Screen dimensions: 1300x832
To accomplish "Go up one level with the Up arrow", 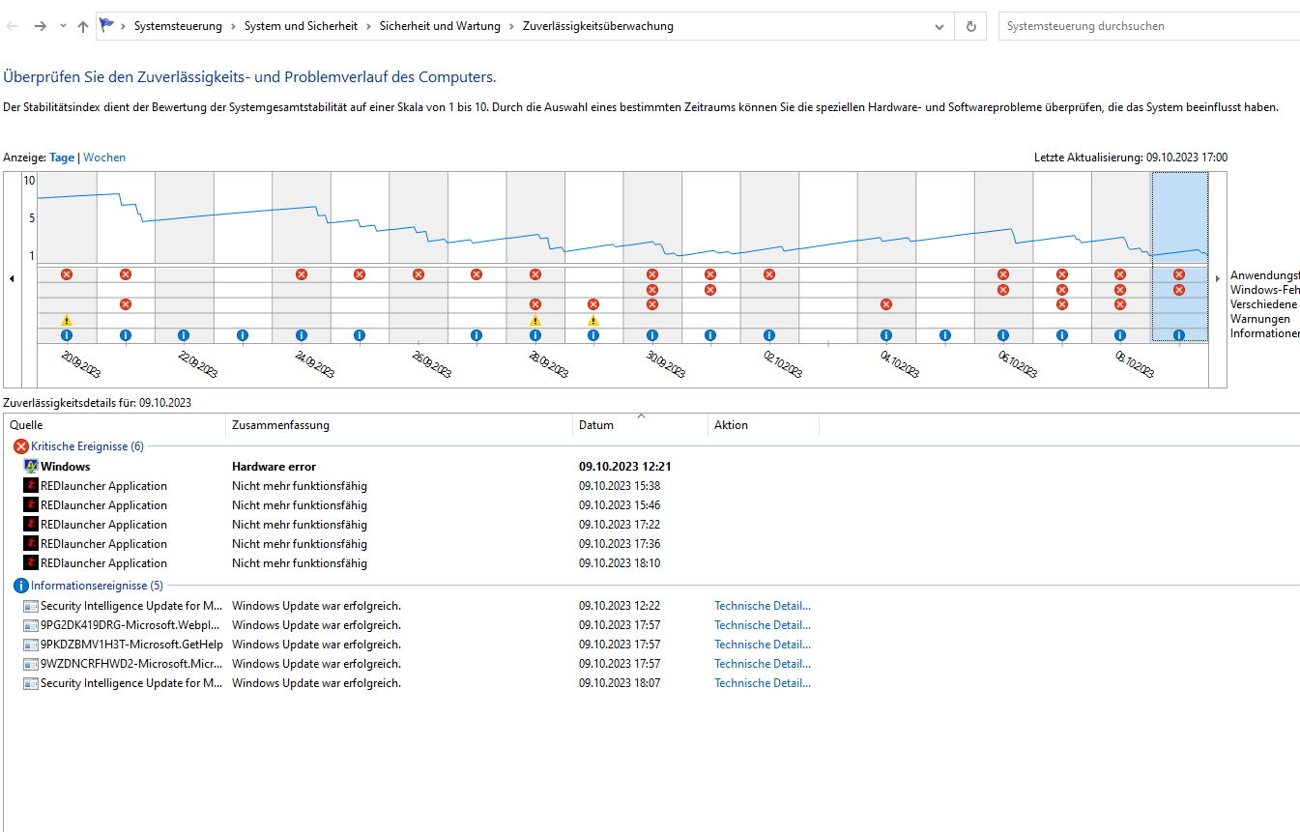I will click(x=83, y=26).
